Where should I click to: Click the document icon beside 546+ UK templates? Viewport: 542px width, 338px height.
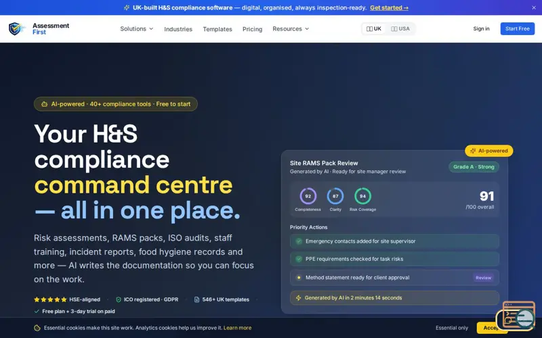click(196, 299)
